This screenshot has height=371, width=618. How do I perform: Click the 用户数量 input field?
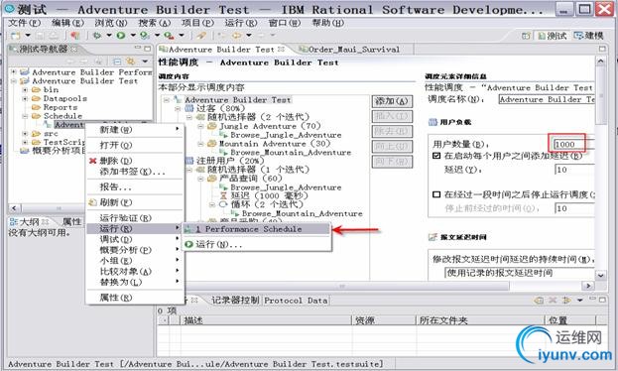click(573, 144)
